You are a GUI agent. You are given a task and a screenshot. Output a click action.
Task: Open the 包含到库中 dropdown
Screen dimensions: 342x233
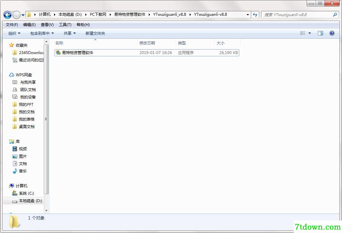click(42, 33)
